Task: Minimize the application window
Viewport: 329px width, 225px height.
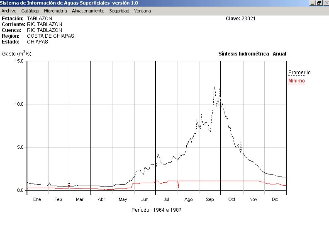Action: (313, 3)
